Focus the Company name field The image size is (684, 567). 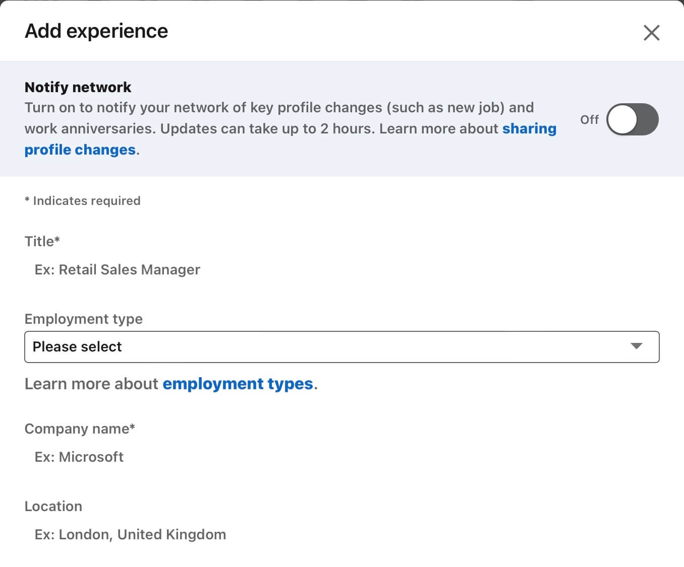pos(202,457)
